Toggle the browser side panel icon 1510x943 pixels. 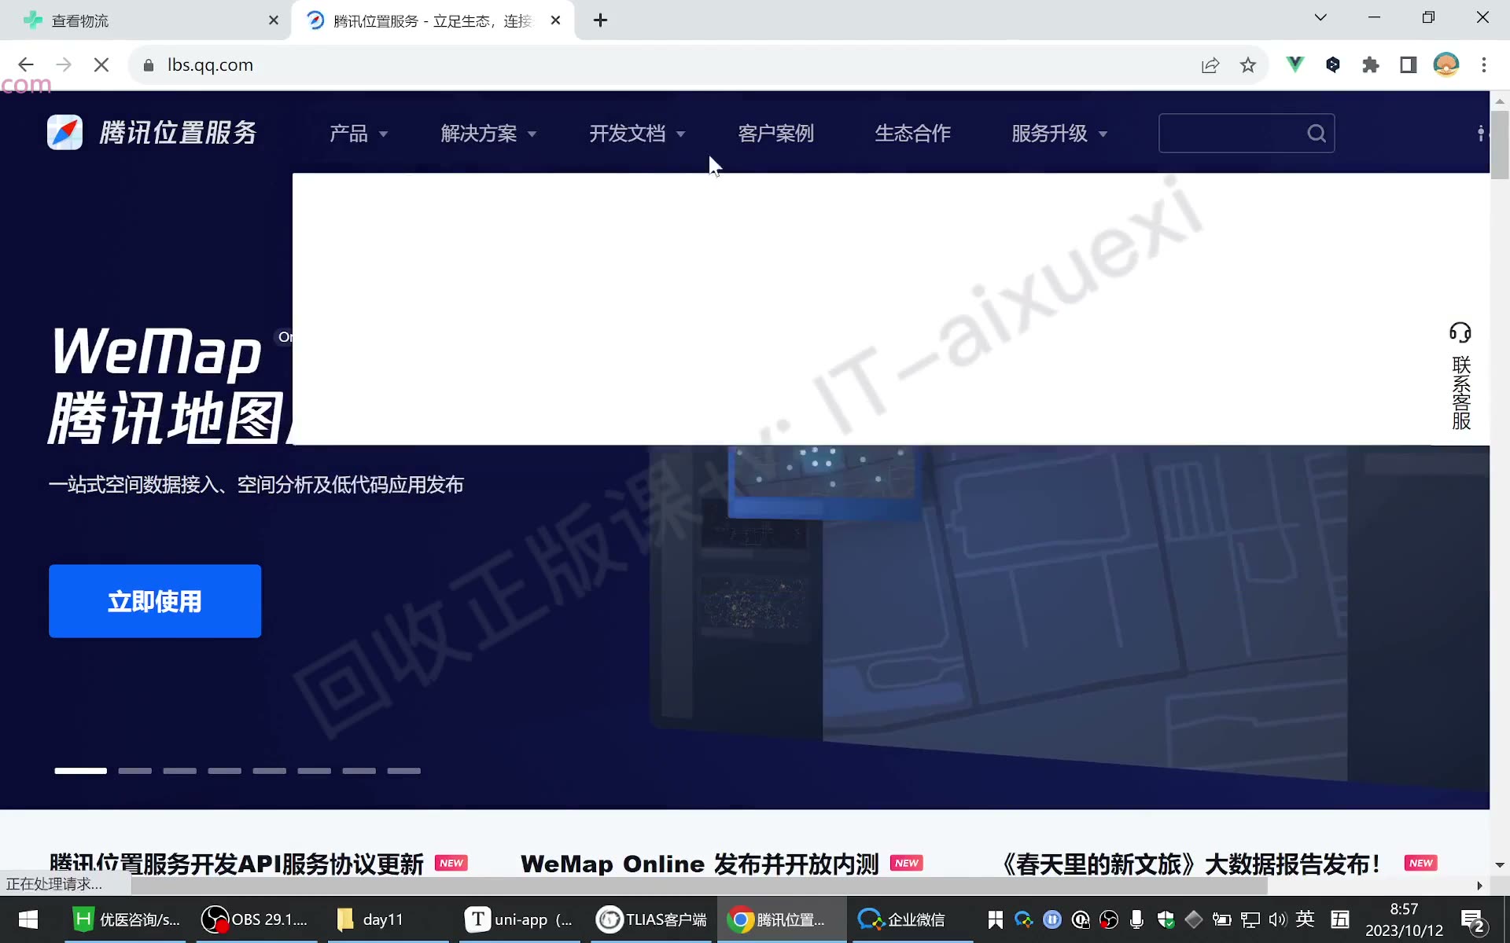[1409, 65]
